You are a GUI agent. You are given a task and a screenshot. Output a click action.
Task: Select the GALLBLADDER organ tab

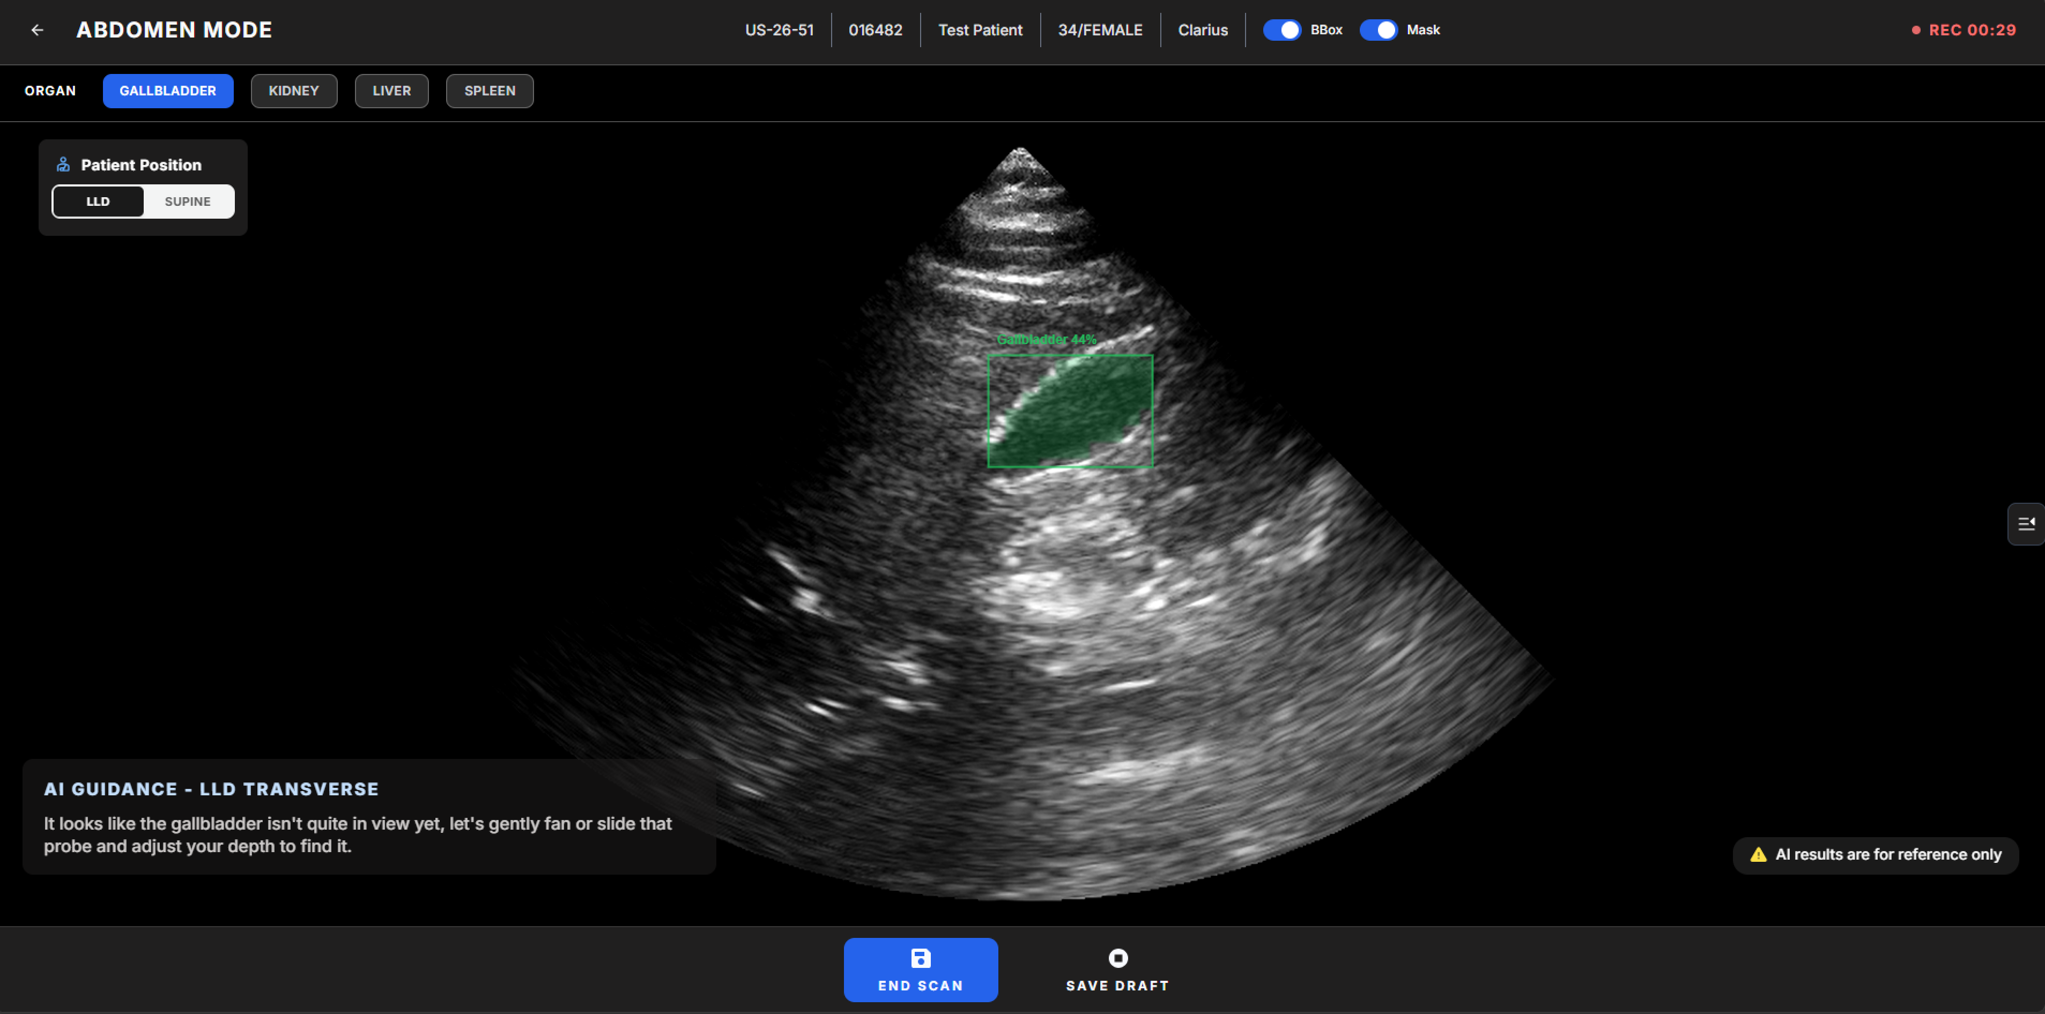[x=167, y=91]
